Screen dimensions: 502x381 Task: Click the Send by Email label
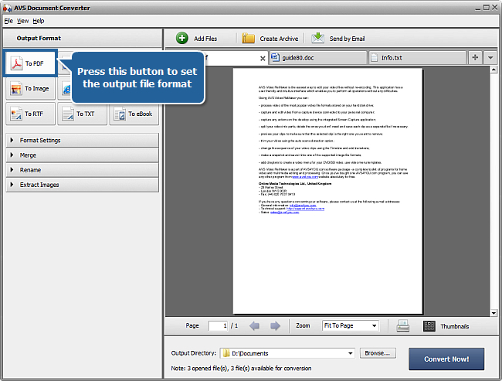pos(347,39)
